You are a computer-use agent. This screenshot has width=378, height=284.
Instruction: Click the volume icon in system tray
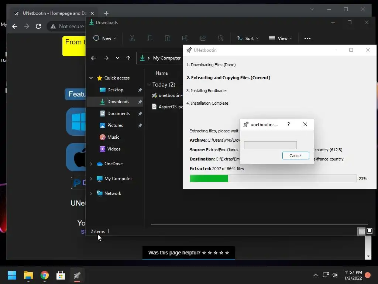pyautogui.click(x=334, y=275)
